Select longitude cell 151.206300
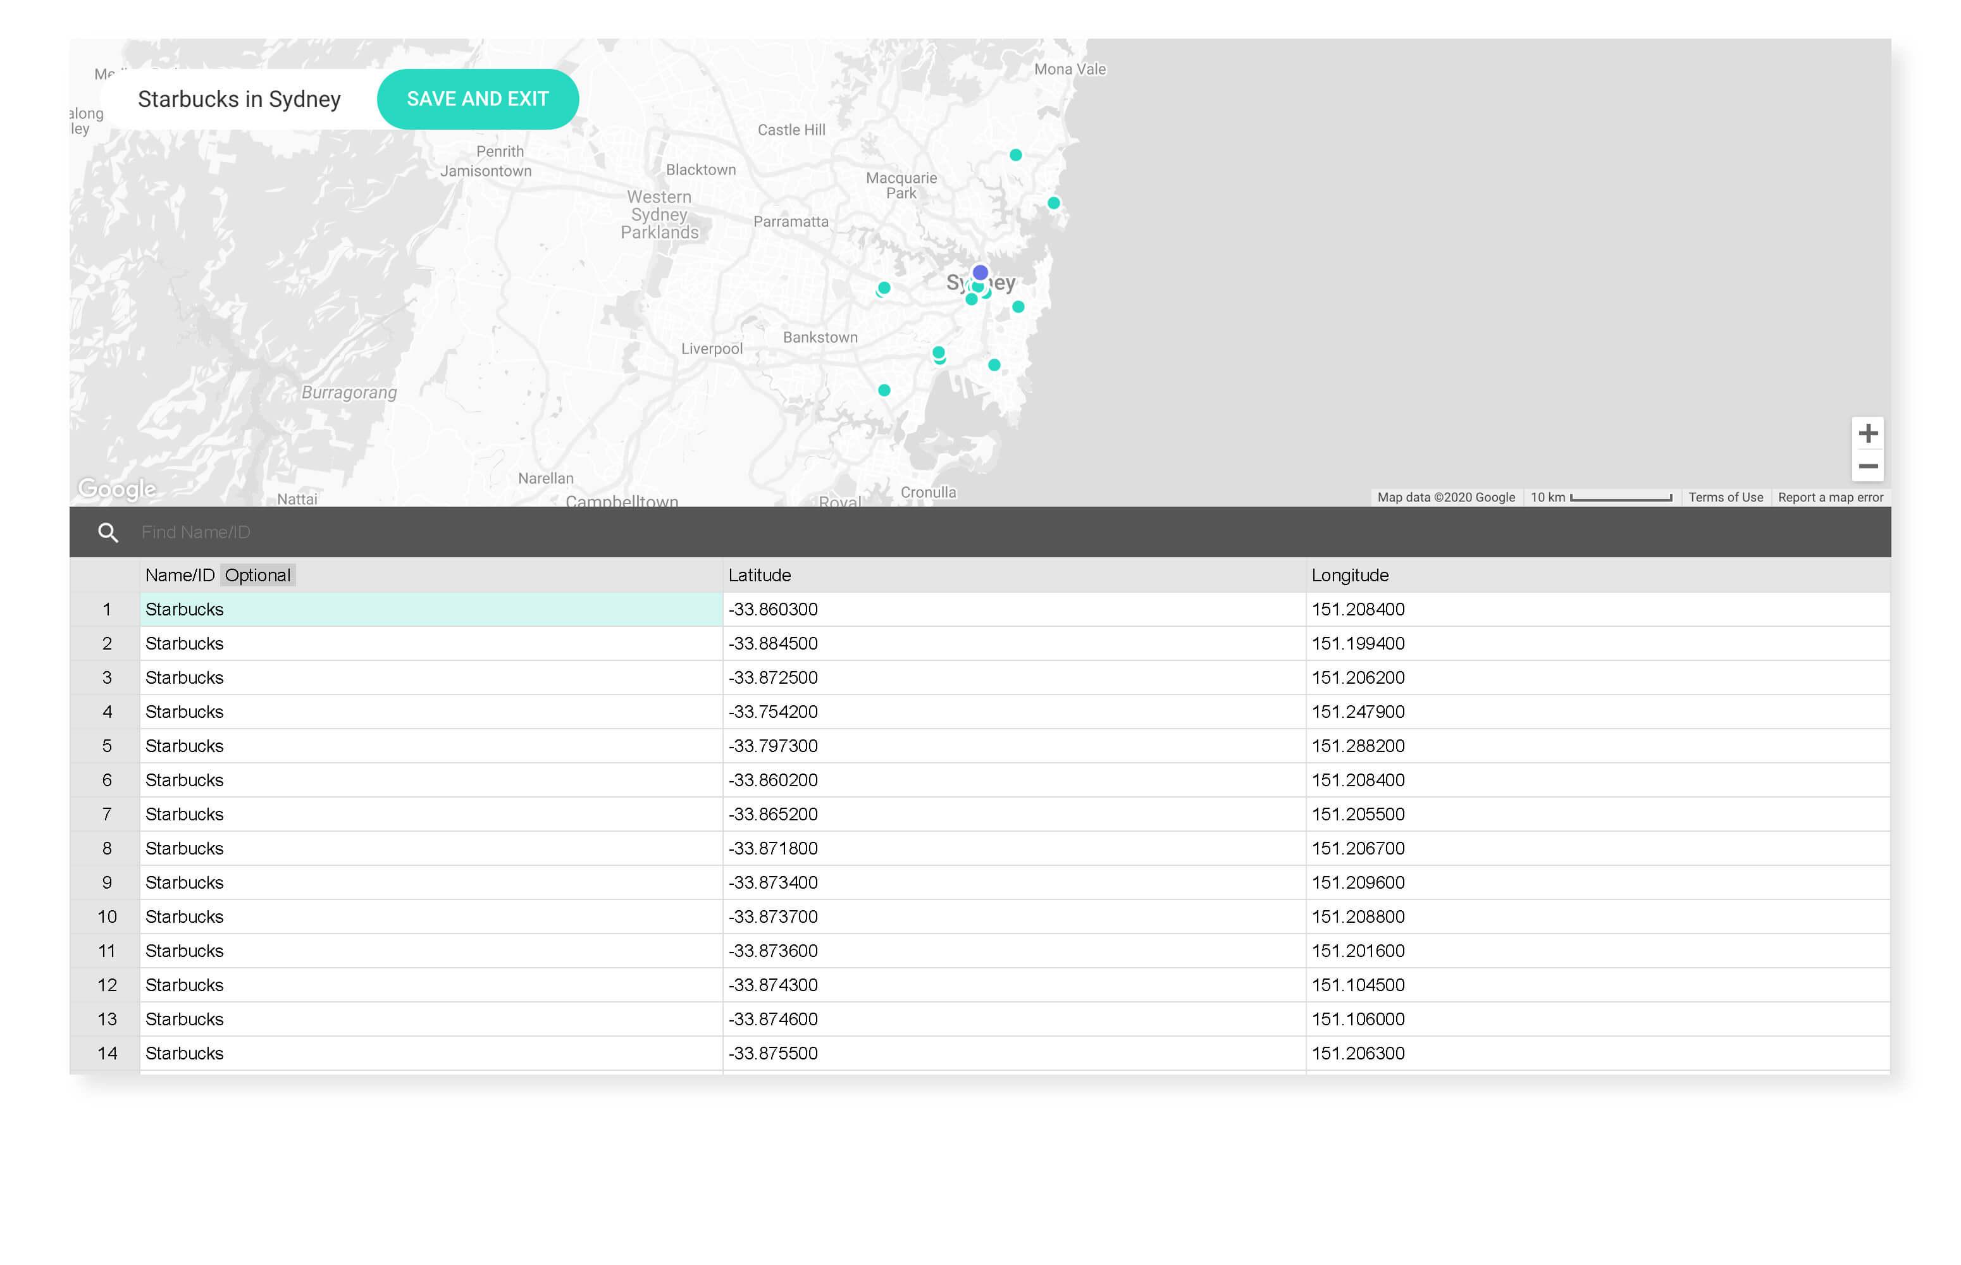Image resolution: width=1961 pixels, height=1265 pixels. [x=1598, y=1053]
